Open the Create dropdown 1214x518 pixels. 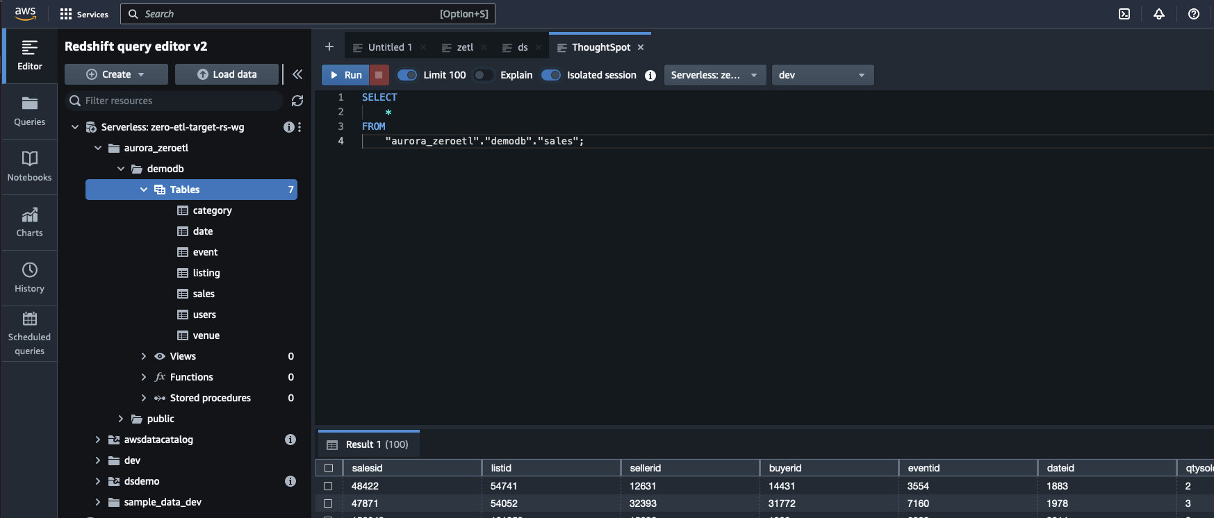click(x=116, y=74)
